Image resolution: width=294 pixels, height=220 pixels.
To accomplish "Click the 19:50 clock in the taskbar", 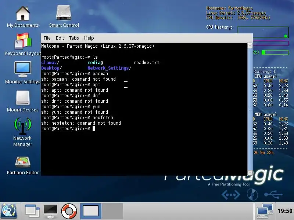I will click(x=285, y=211).
